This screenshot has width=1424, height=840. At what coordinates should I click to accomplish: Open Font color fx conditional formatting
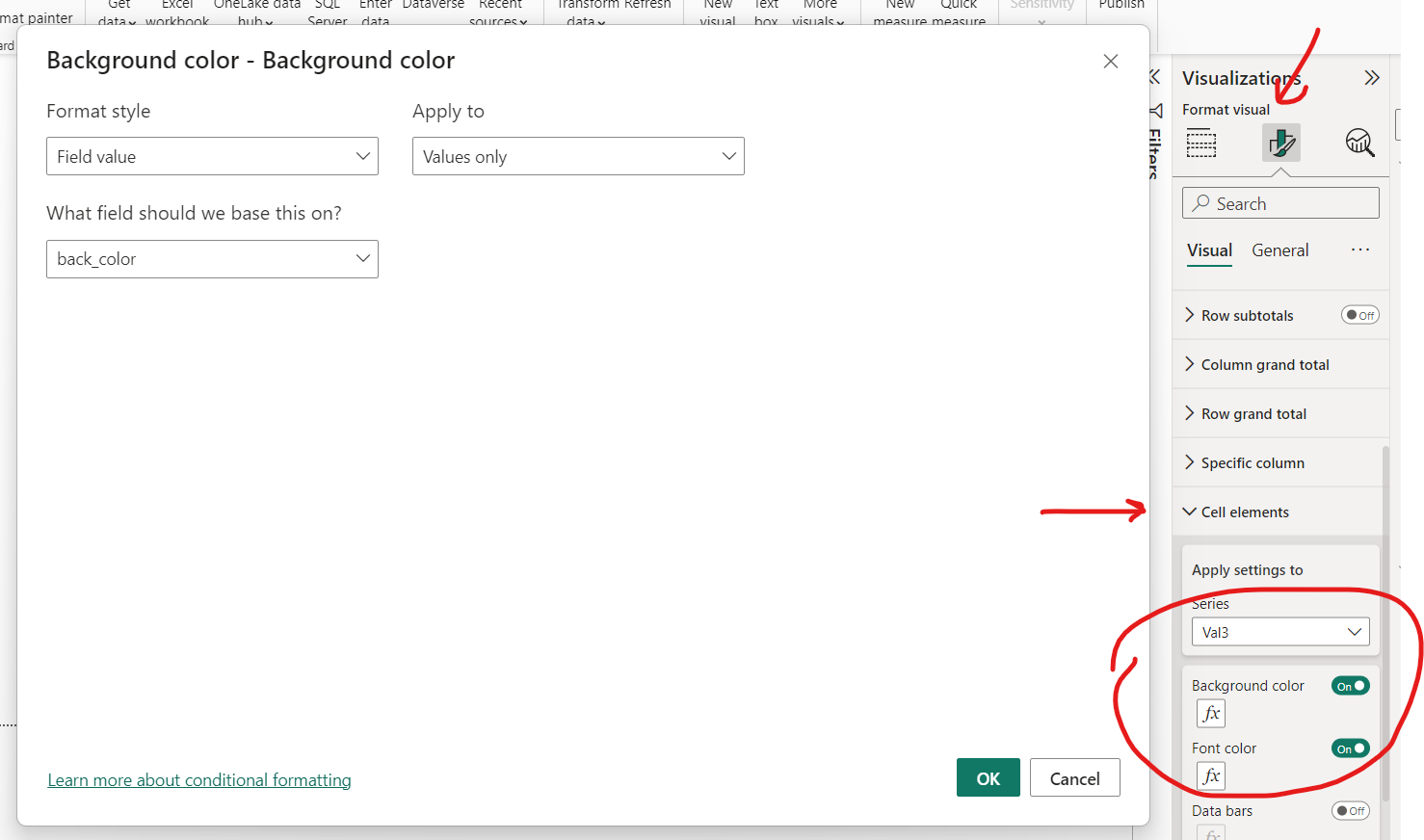tap(1211, 775)
